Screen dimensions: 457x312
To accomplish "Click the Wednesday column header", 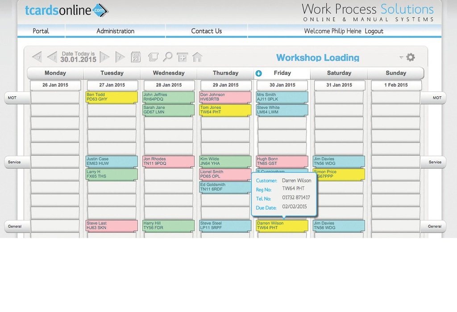I will click(168, 73).
